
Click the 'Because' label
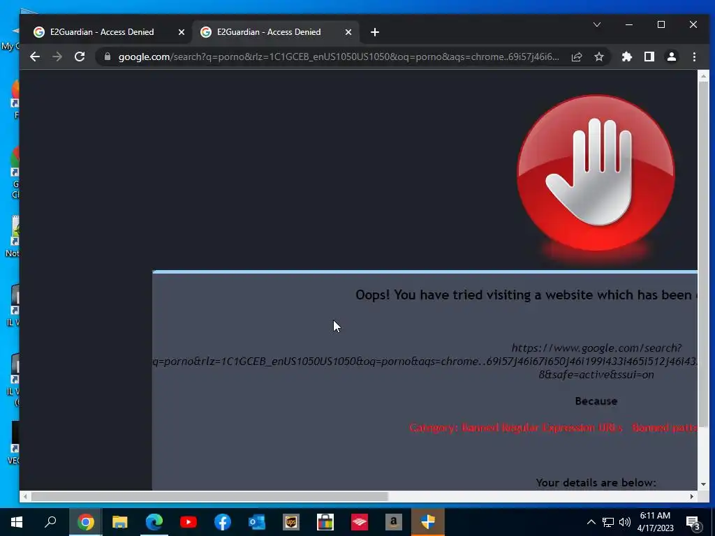(596, 401)
